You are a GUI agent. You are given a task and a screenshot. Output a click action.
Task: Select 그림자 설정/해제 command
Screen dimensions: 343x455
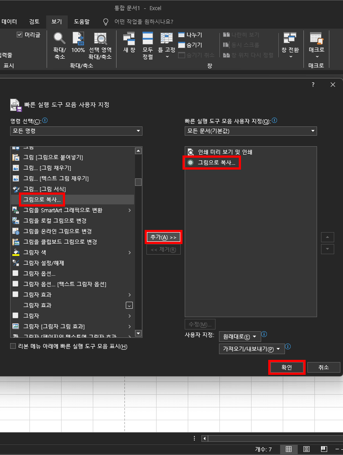tap(73, 263)
